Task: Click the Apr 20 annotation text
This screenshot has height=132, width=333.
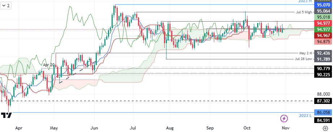Action: [49, 65]
